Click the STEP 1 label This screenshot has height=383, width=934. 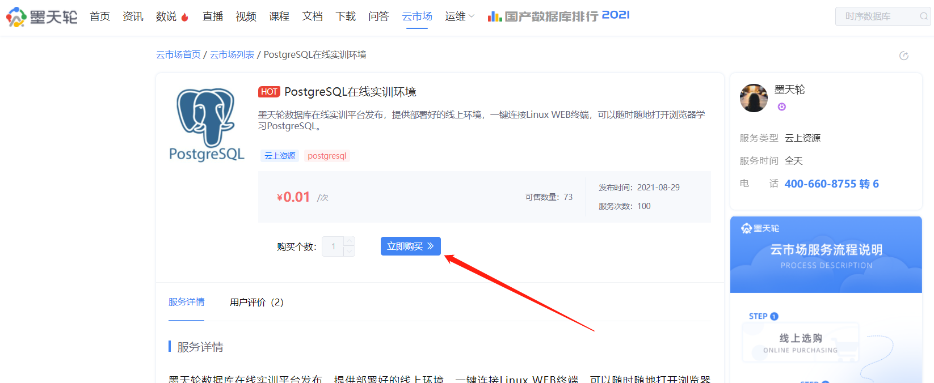(x=764, y=316)
